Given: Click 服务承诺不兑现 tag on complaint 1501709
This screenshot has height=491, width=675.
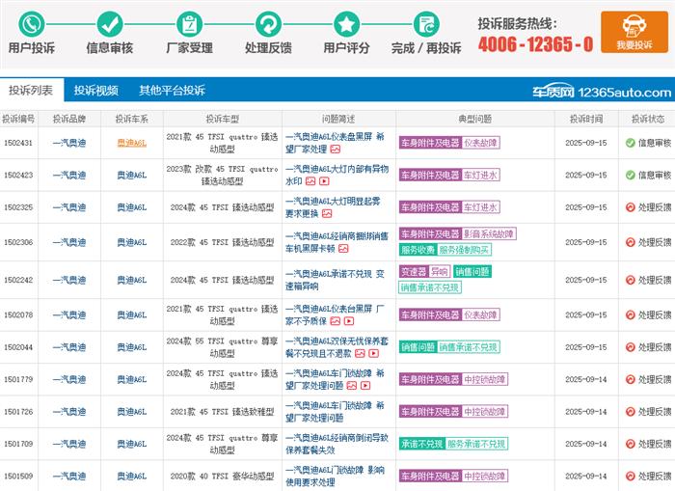Looking at the screenshot, I should coord(475,444).
